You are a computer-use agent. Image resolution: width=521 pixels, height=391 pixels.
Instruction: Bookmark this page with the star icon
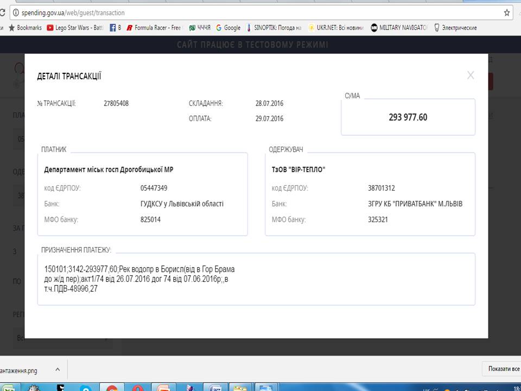tap(506, 12)
